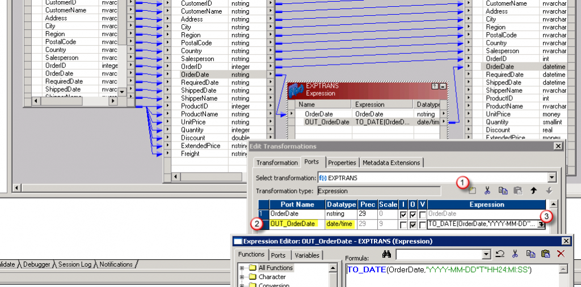Uncheck the output checkbox for OrderDate port
The height and width of the screenshot is (287, 581).
(x=413, y=215)
